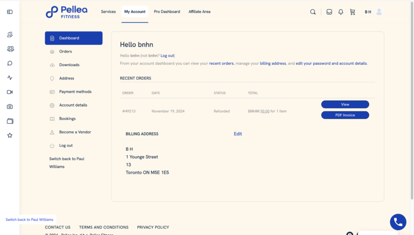Open Become a Vendor menu entry
Screen dimensions: 414x235
tap(74, 132)
